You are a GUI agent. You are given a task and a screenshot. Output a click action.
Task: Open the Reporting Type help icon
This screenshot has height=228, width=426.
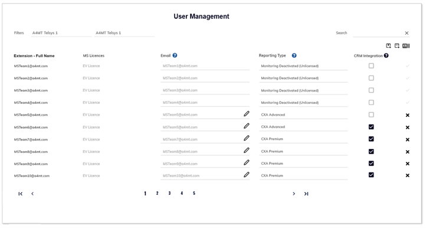pos(294,56)
